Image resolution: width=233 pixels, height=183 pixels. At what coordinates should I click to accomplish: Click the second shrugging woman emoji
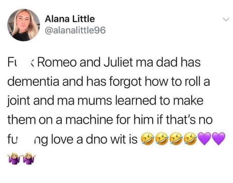[29, 158]
